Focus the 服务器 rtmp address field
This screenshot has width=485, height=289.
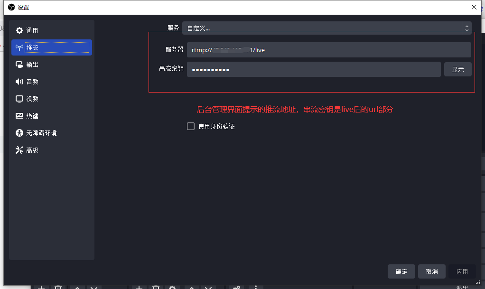(x=328, y=50)
